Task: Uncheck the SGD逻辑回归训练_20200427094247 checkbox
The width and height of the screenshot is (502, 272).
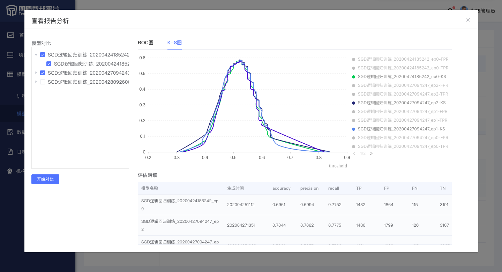Action: (x=43, y=73)
